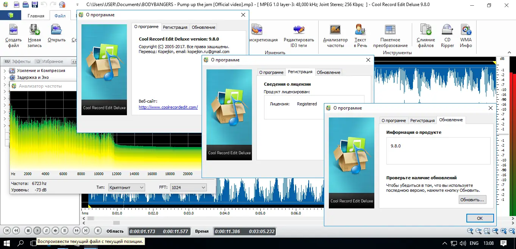Click the total time 0:03:05.232 field

261,231
